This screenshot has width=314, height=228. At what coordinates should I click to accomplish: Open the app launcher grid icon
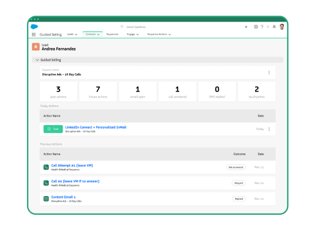[34, 34]
